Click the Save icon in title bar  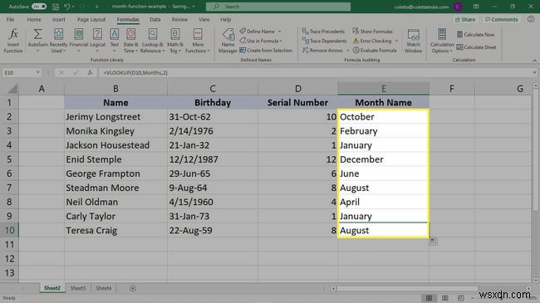[56, 7]
